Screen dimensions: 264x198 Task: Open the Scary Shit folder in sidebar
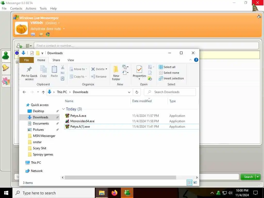pos(39,148)
